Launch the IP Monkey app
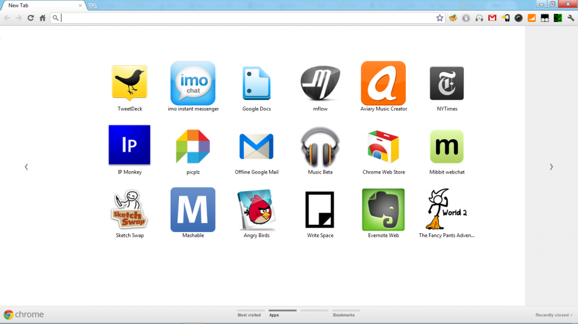 129,145
